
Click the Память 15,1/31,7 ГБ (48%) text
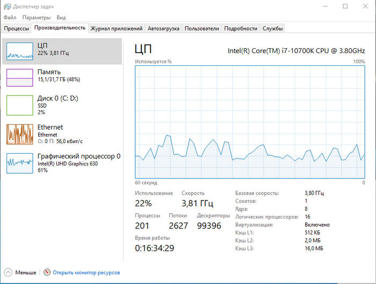(x=59, y=79)
